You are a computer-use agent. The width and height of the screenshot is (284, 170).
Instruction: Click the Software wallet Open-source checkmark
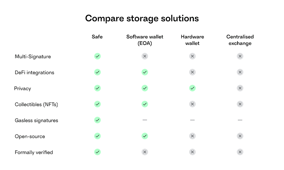click(145, 136)
